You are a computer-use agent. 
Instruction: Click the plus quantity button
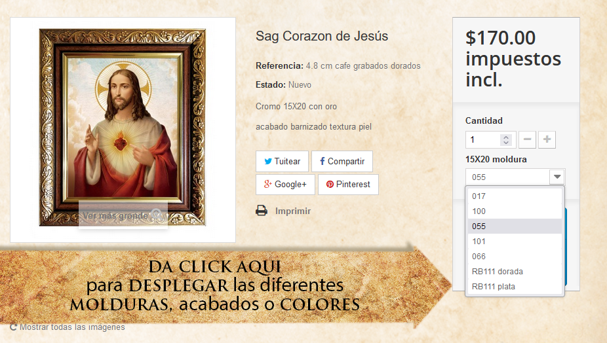coord(547,139)
